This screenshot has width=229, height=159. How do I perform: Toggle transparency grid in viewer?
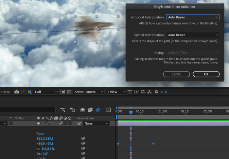pyautogui.click(x=69, y=92)
